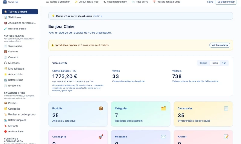Click the 'déplier' dropdown arrow
This screenshot has height=144, width=241.
[x=102, y=16]
